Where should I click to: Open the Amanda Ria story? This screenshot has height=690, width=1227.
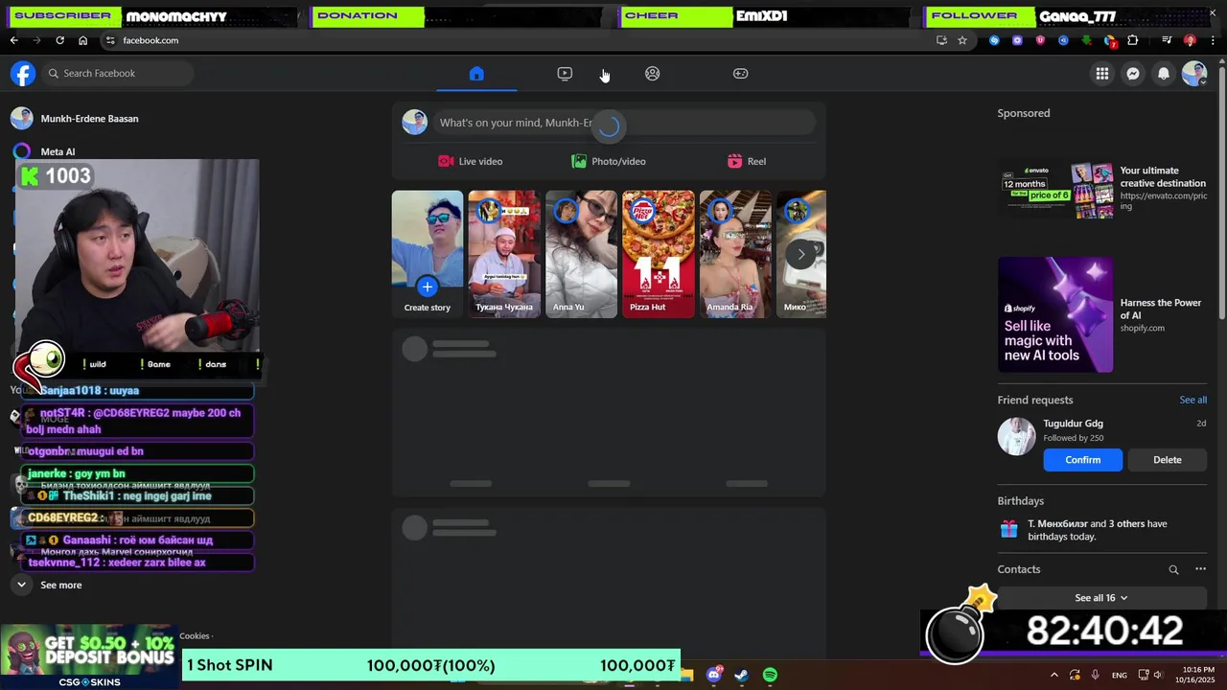point(735,254)
